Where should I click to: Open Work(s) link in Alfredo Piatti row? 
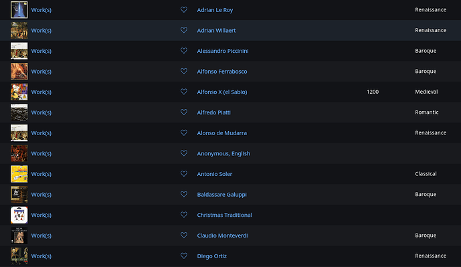point(41,112)
